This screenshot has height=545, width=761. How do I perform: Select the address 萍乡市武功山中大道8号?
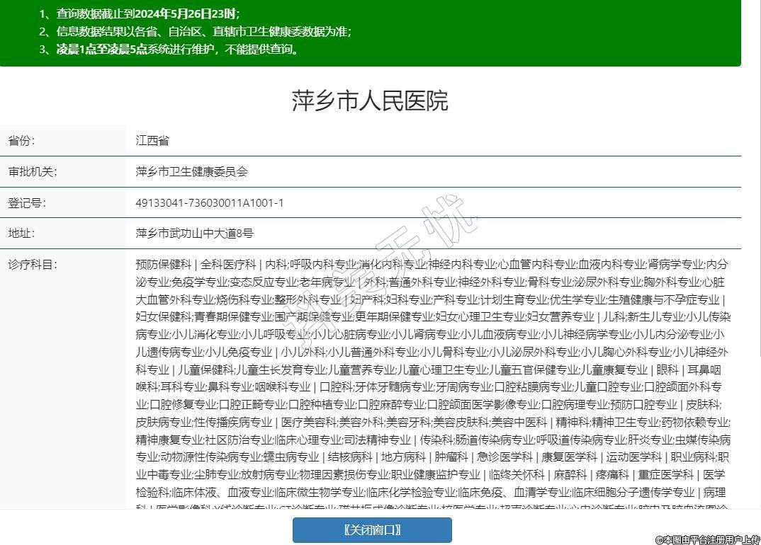(x=194, y=234)
